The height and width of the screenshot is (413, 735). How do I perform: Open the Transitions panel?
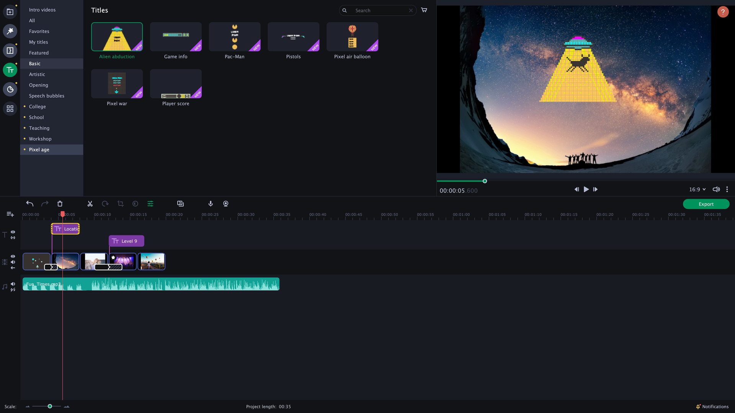(x=10, y=50)
